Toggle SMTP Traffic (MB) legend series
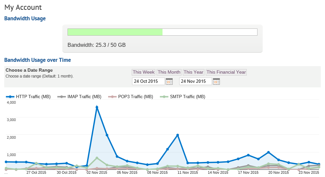 coord(182,97)
